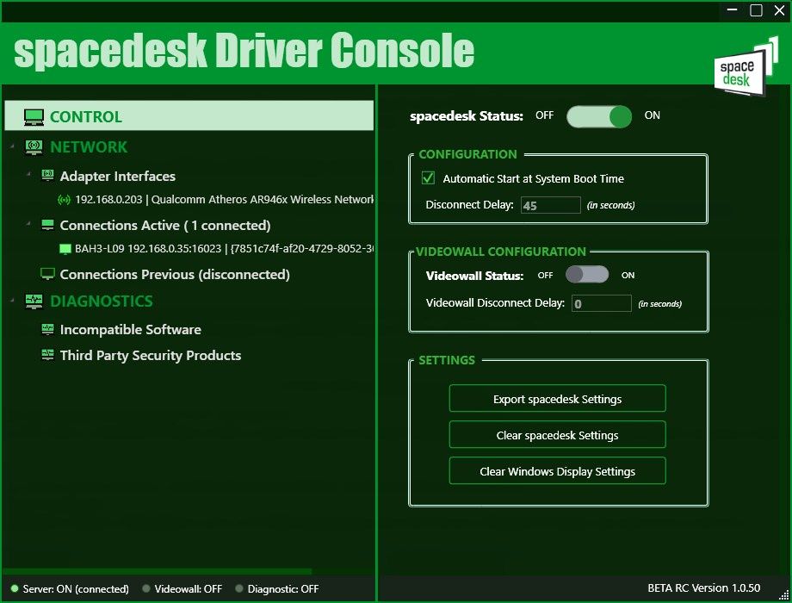This screenshot has width=792, height=603.
Task: Select Connections Active (1 connected)
Action: (x=165, y=226)
